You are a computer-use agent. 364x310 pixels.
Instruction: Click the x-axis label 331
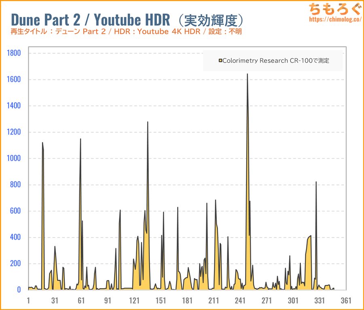pos(320,300)
